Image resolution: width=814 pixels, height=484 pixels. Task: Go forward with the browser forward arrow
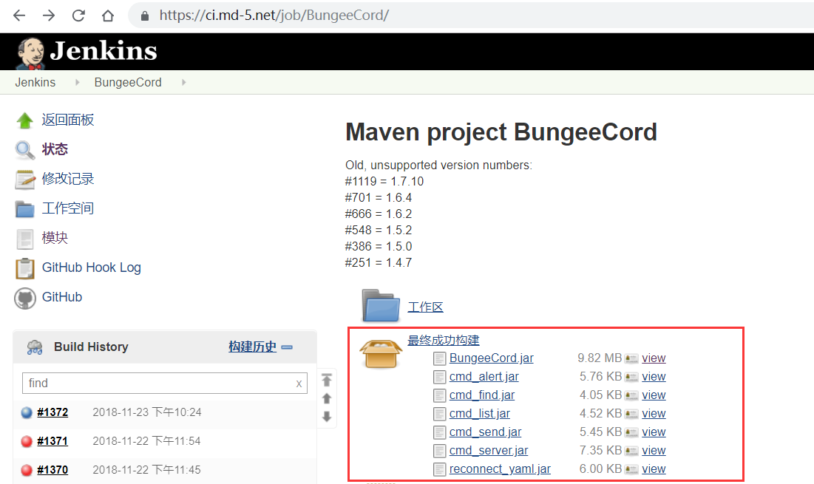point(49,16)
